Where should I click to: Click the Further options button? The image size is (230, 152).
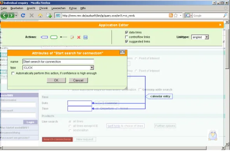pyautogui.click(x=165, y=126)
